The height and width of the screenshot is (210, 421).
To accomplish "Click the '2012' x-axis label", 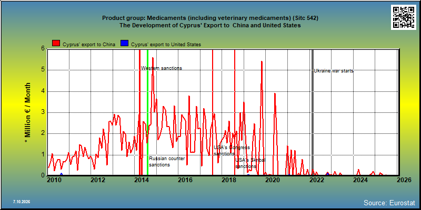I will point(98,180).
